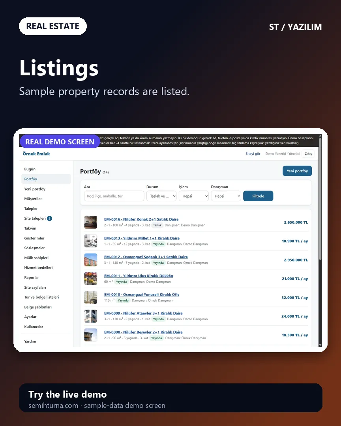Click the price 24.000 TL / ay
The width and height of the screenshot is (341, 426).
click(x=294, y=316)
